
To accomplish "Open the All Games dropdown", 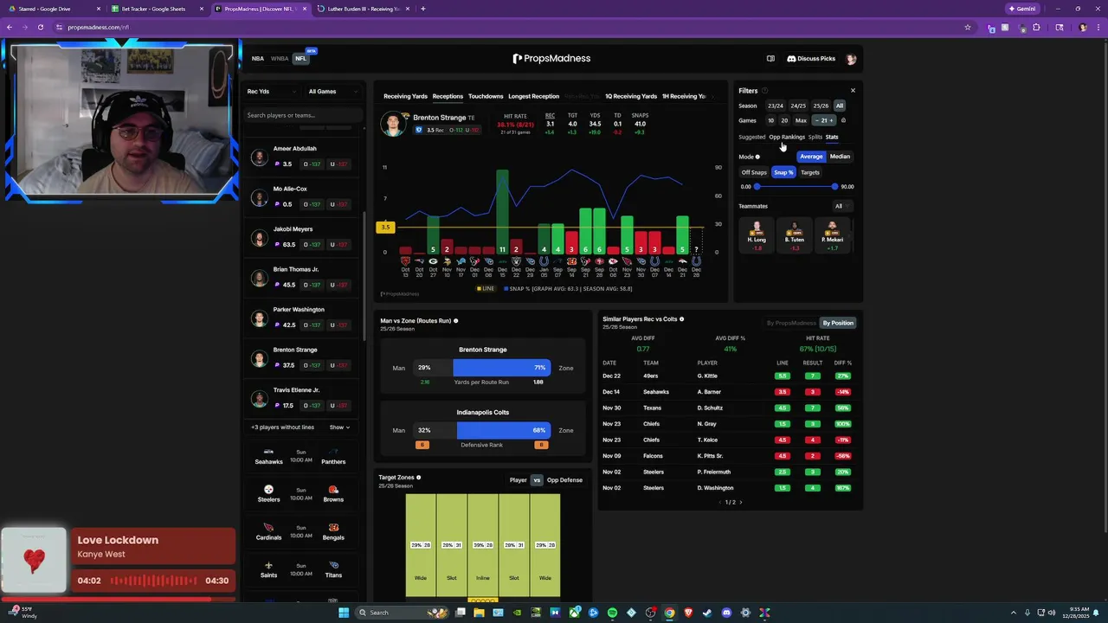I will 334,91.
